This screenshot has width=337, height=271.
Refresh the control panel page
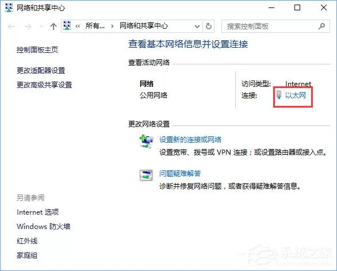click(209, 26)
